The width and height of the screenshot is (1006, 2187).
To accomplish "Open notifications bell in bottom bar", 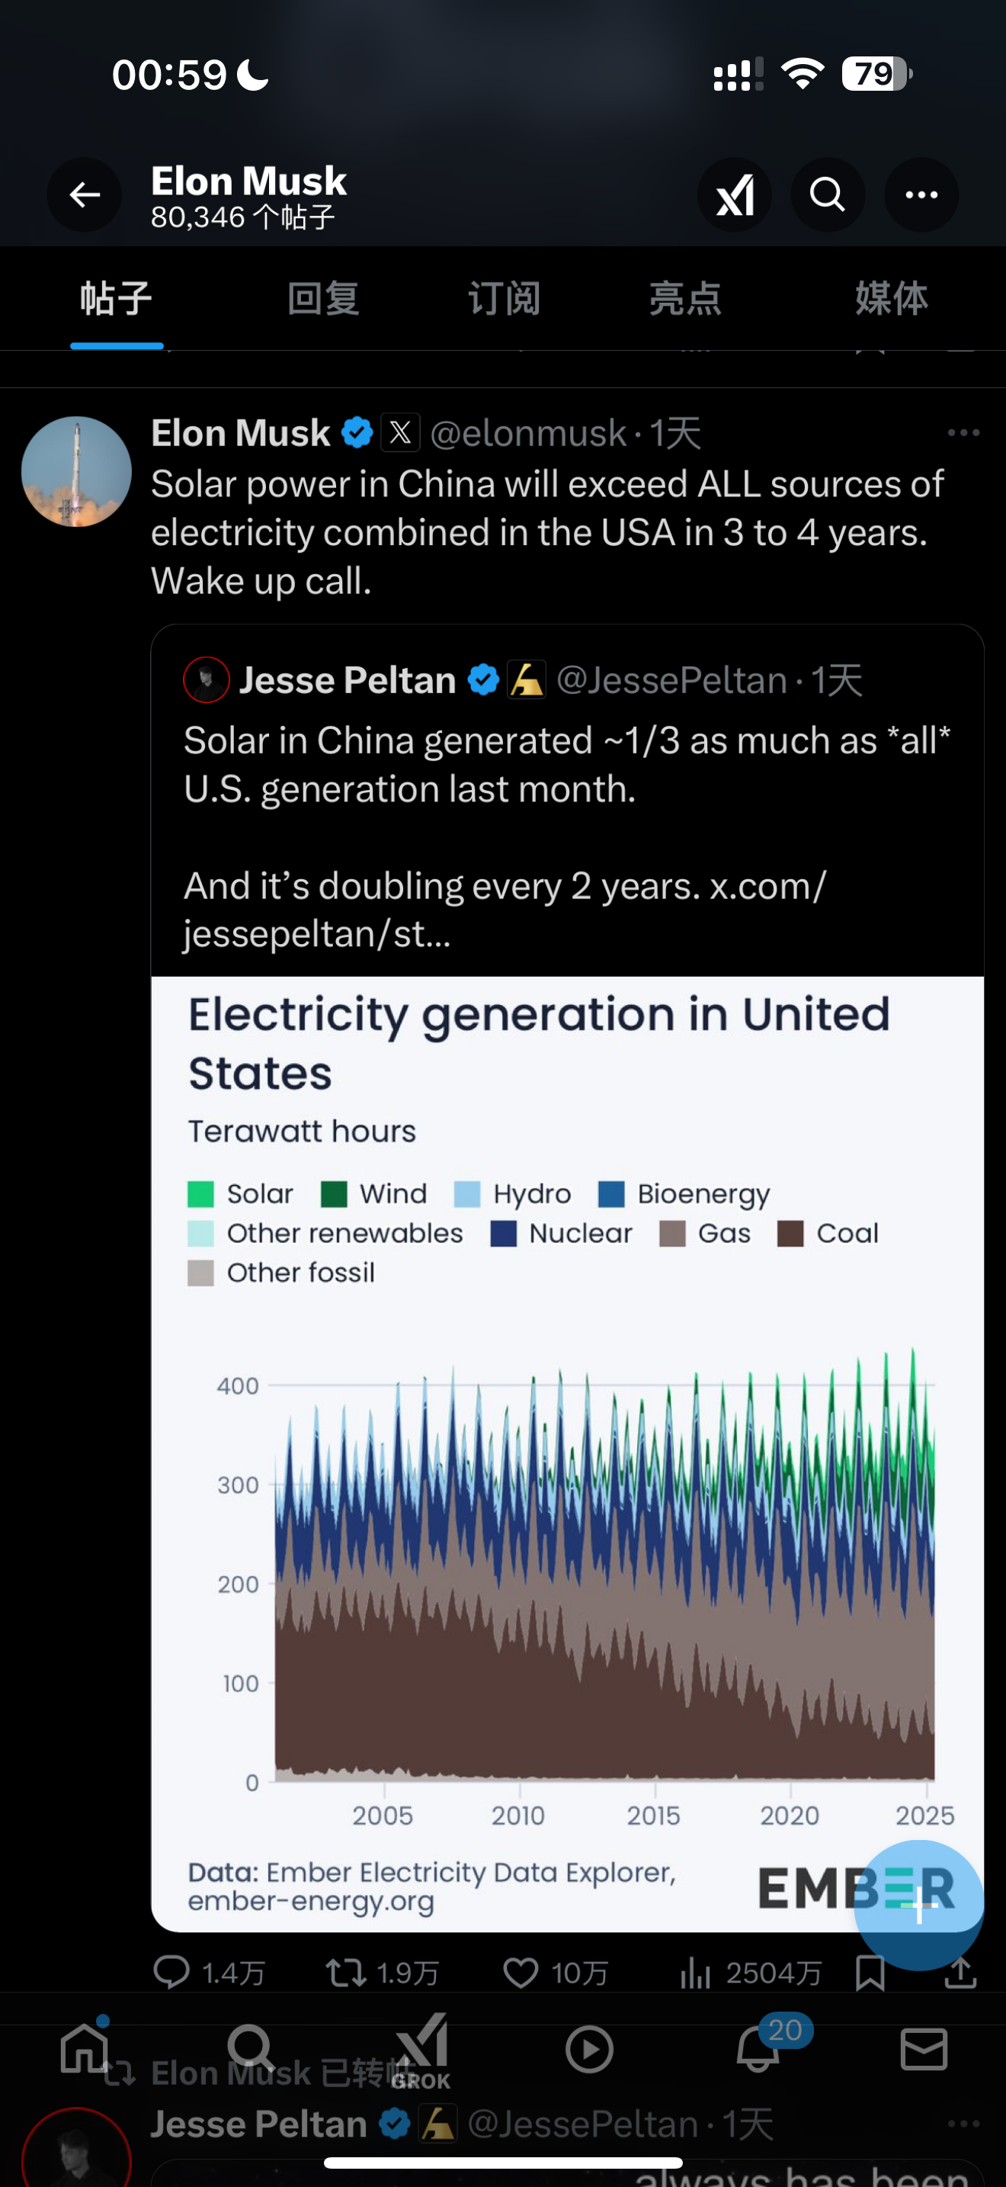I will pos(758,2051).
